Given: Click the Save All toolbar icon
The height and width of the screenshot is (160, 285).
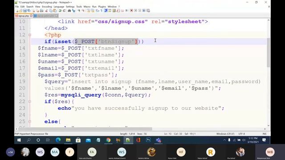Looking at the screenshot, I should (29, 11).
